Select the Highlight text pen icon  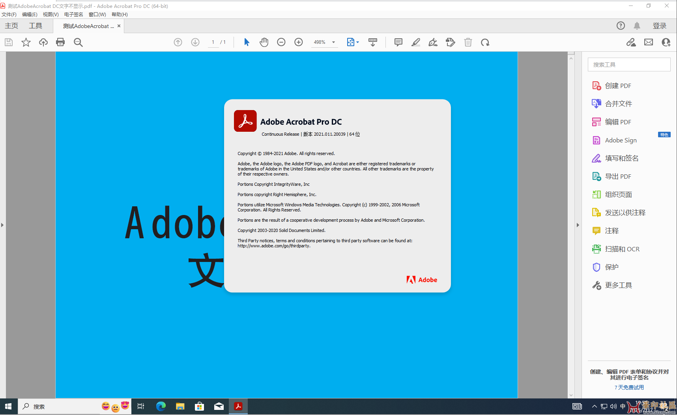point(416,42)
